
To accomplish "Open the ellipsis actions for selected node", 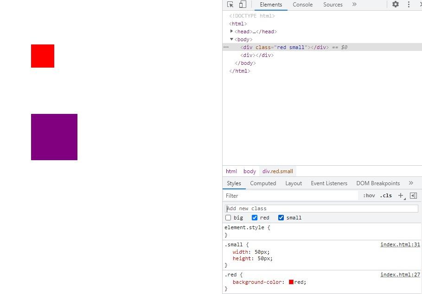I will (226, 47).
